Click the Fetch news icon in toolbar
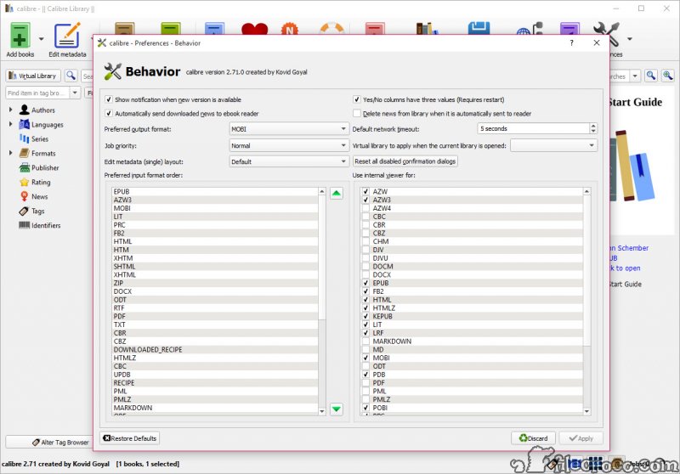Screen dimensions: 680x474 tap(290, 29)
